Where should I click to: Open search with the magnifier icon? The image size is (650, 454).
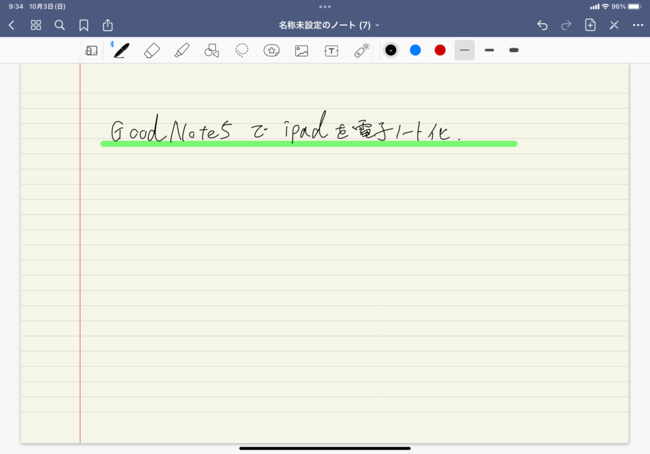[x=60, y=25]
